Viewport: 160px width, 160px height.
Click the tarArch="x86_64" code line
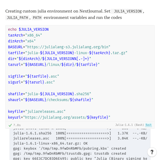[25, 35]
